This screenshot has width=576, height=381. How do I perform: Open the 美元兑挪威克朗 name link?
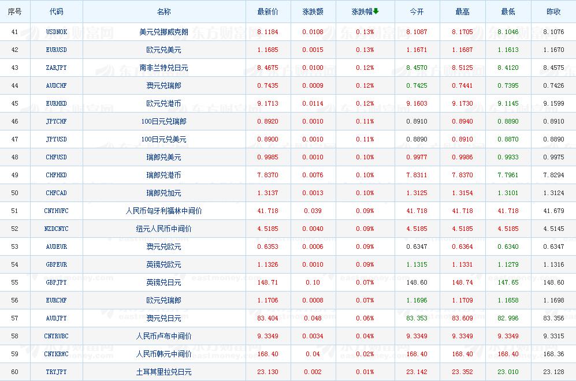click(164, 32)
